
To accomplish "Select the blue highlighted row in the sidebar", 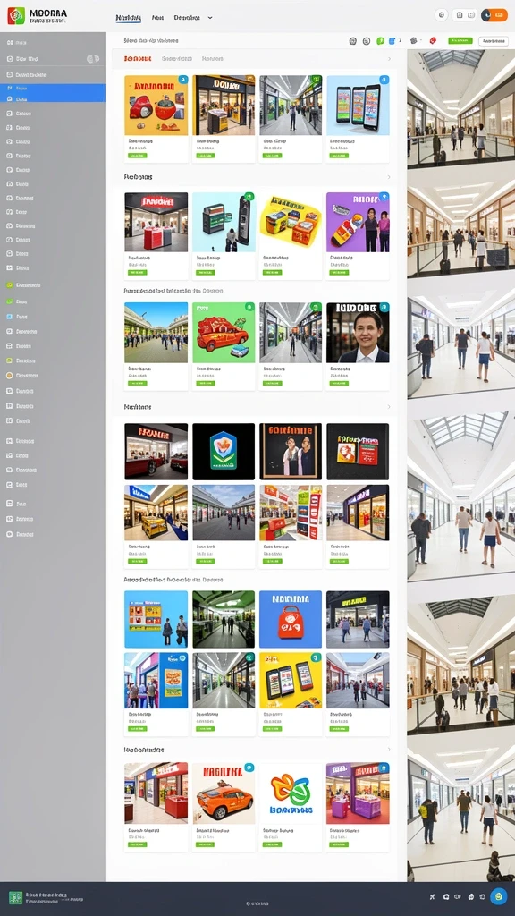I will point(53,93).
